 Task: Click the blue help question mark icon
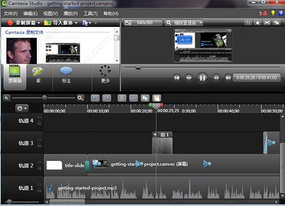point(281,13)
